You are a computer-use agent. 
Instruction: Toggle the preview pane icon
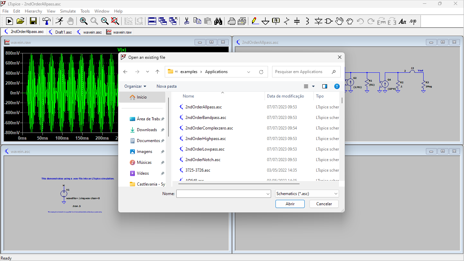click(324, 86)
